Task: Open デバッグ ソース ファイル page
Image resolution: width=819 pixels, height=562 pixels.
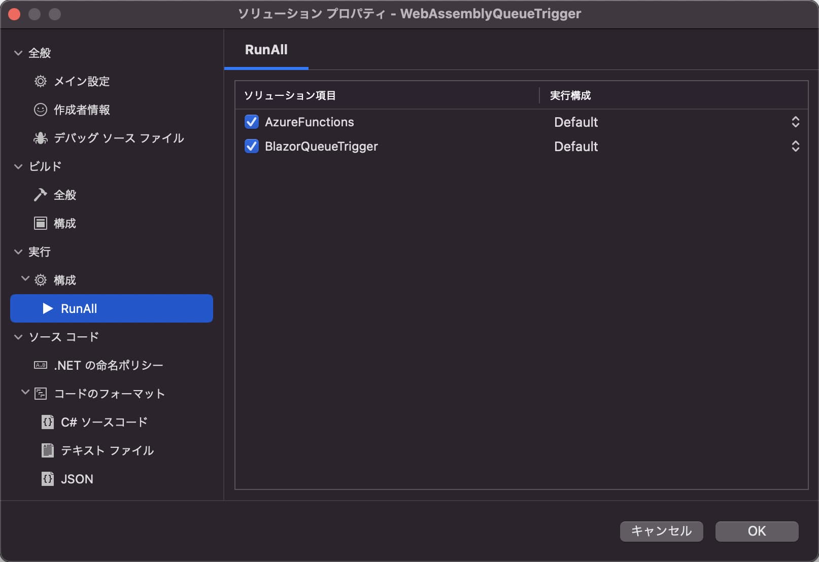Action: tap(119, 138)
